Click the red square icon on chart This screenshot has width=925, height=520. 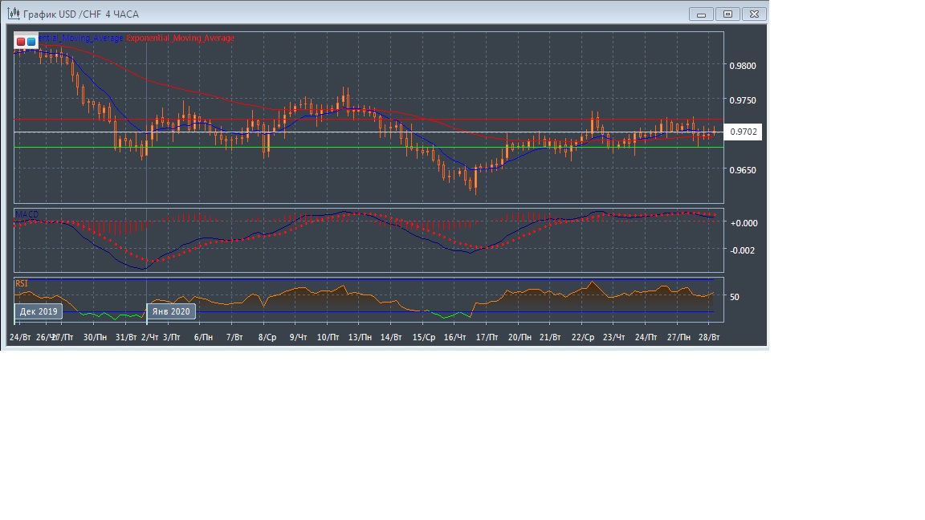[21, 41]
